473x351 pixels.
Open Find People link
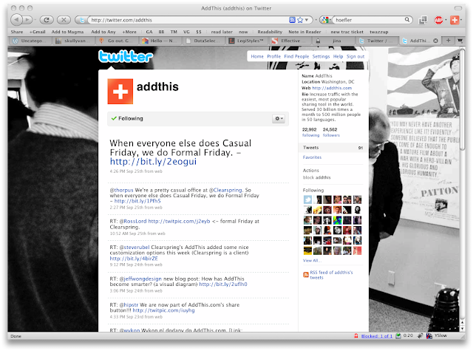coord(296,56)
